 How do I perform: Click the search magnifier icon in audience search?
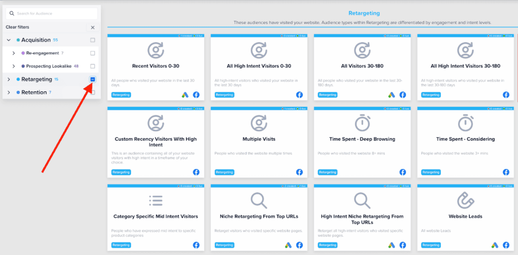[12, 13]
